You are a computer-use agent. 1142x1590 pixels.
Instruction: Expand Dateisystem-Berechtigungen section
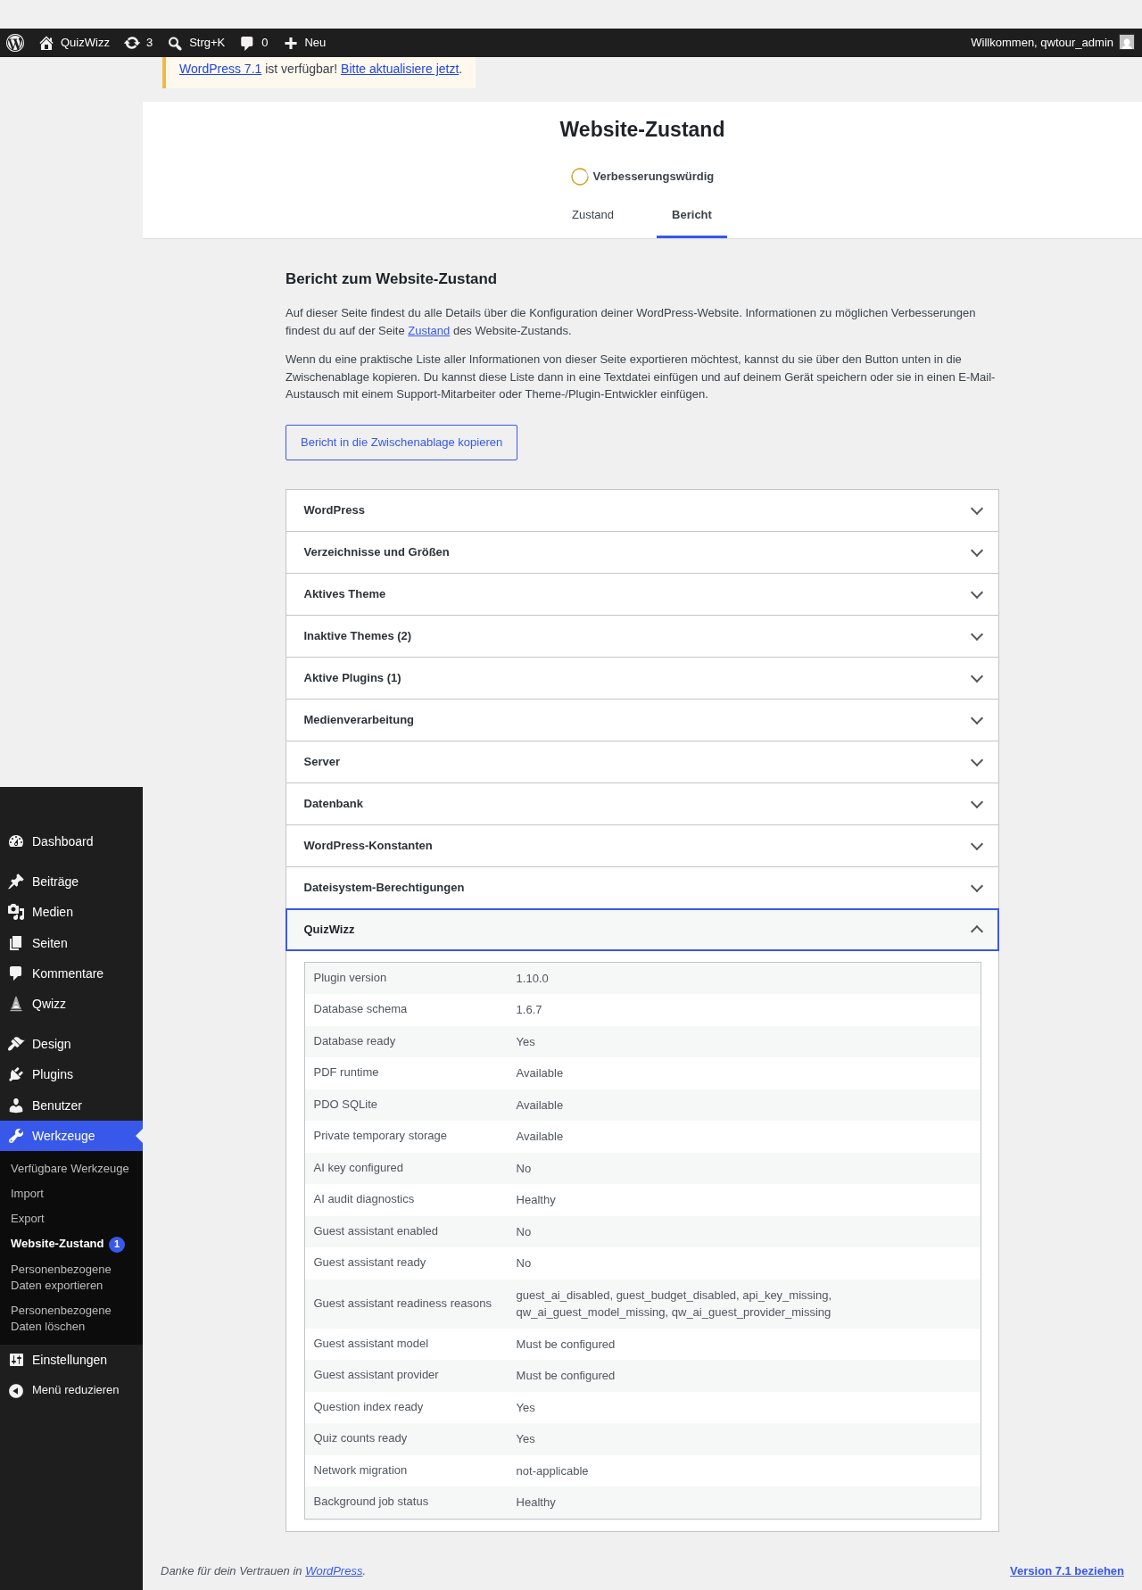point(642,888)
